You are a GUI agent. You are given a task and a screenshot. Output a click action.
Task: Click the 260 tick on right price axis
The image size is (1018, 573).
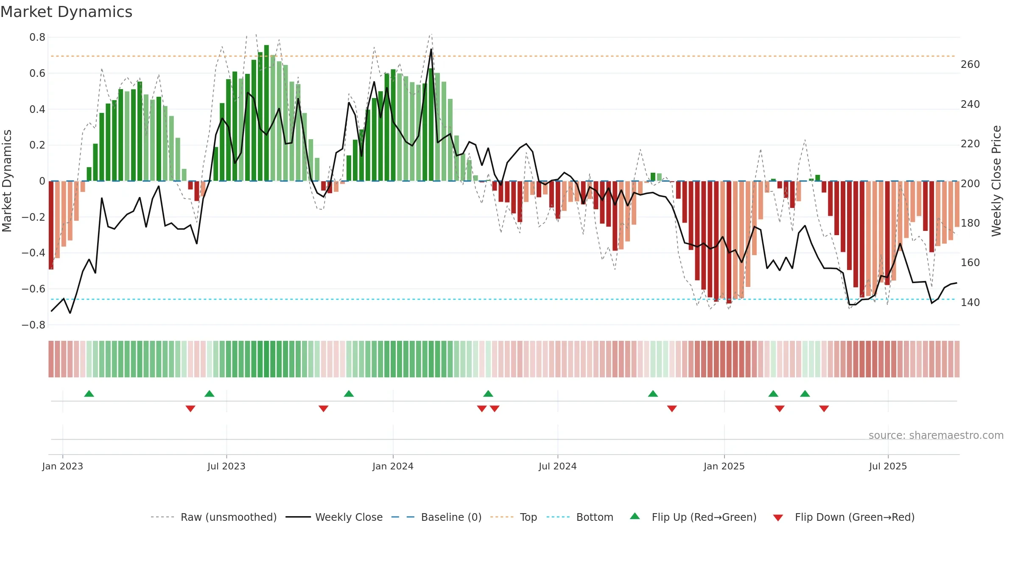(x=970, y=65)
